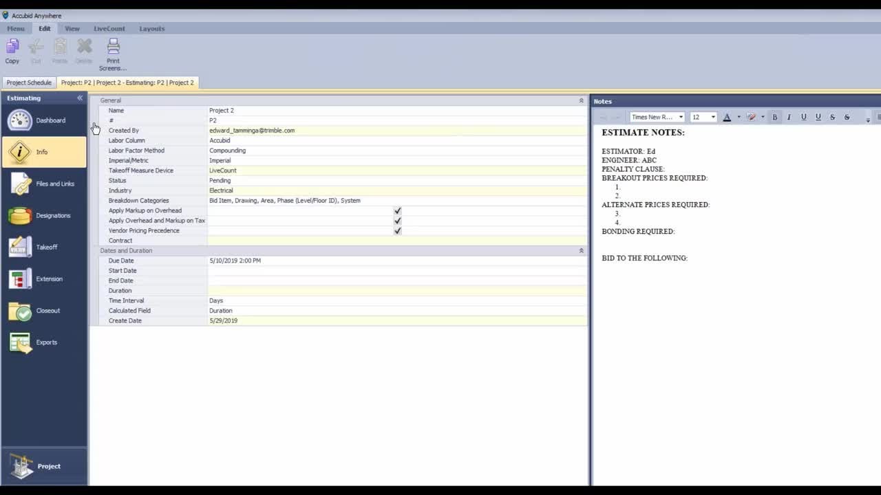Image resolution: width=881 pixels, height=495 pixels.
Task: Apply text highlight in Notes toolbar
Action: click(x=751, y=117)
